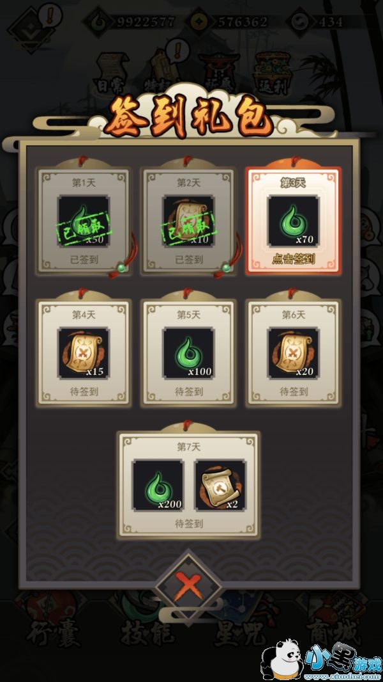Tap the Day 4 scroll reward x15

click(x=84, y=353)
